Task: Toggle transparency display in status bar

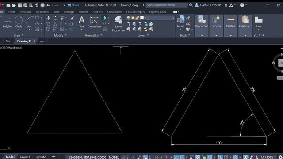Action: (198, 157)
